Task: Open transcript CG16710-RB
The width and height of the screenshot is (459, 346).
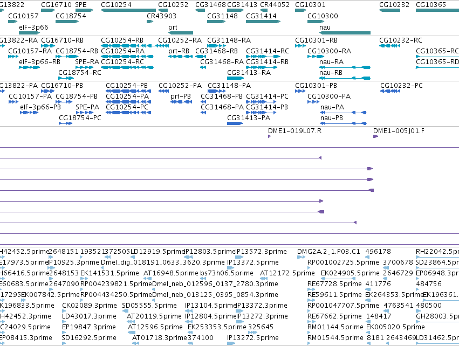Action: click(62, 40)
